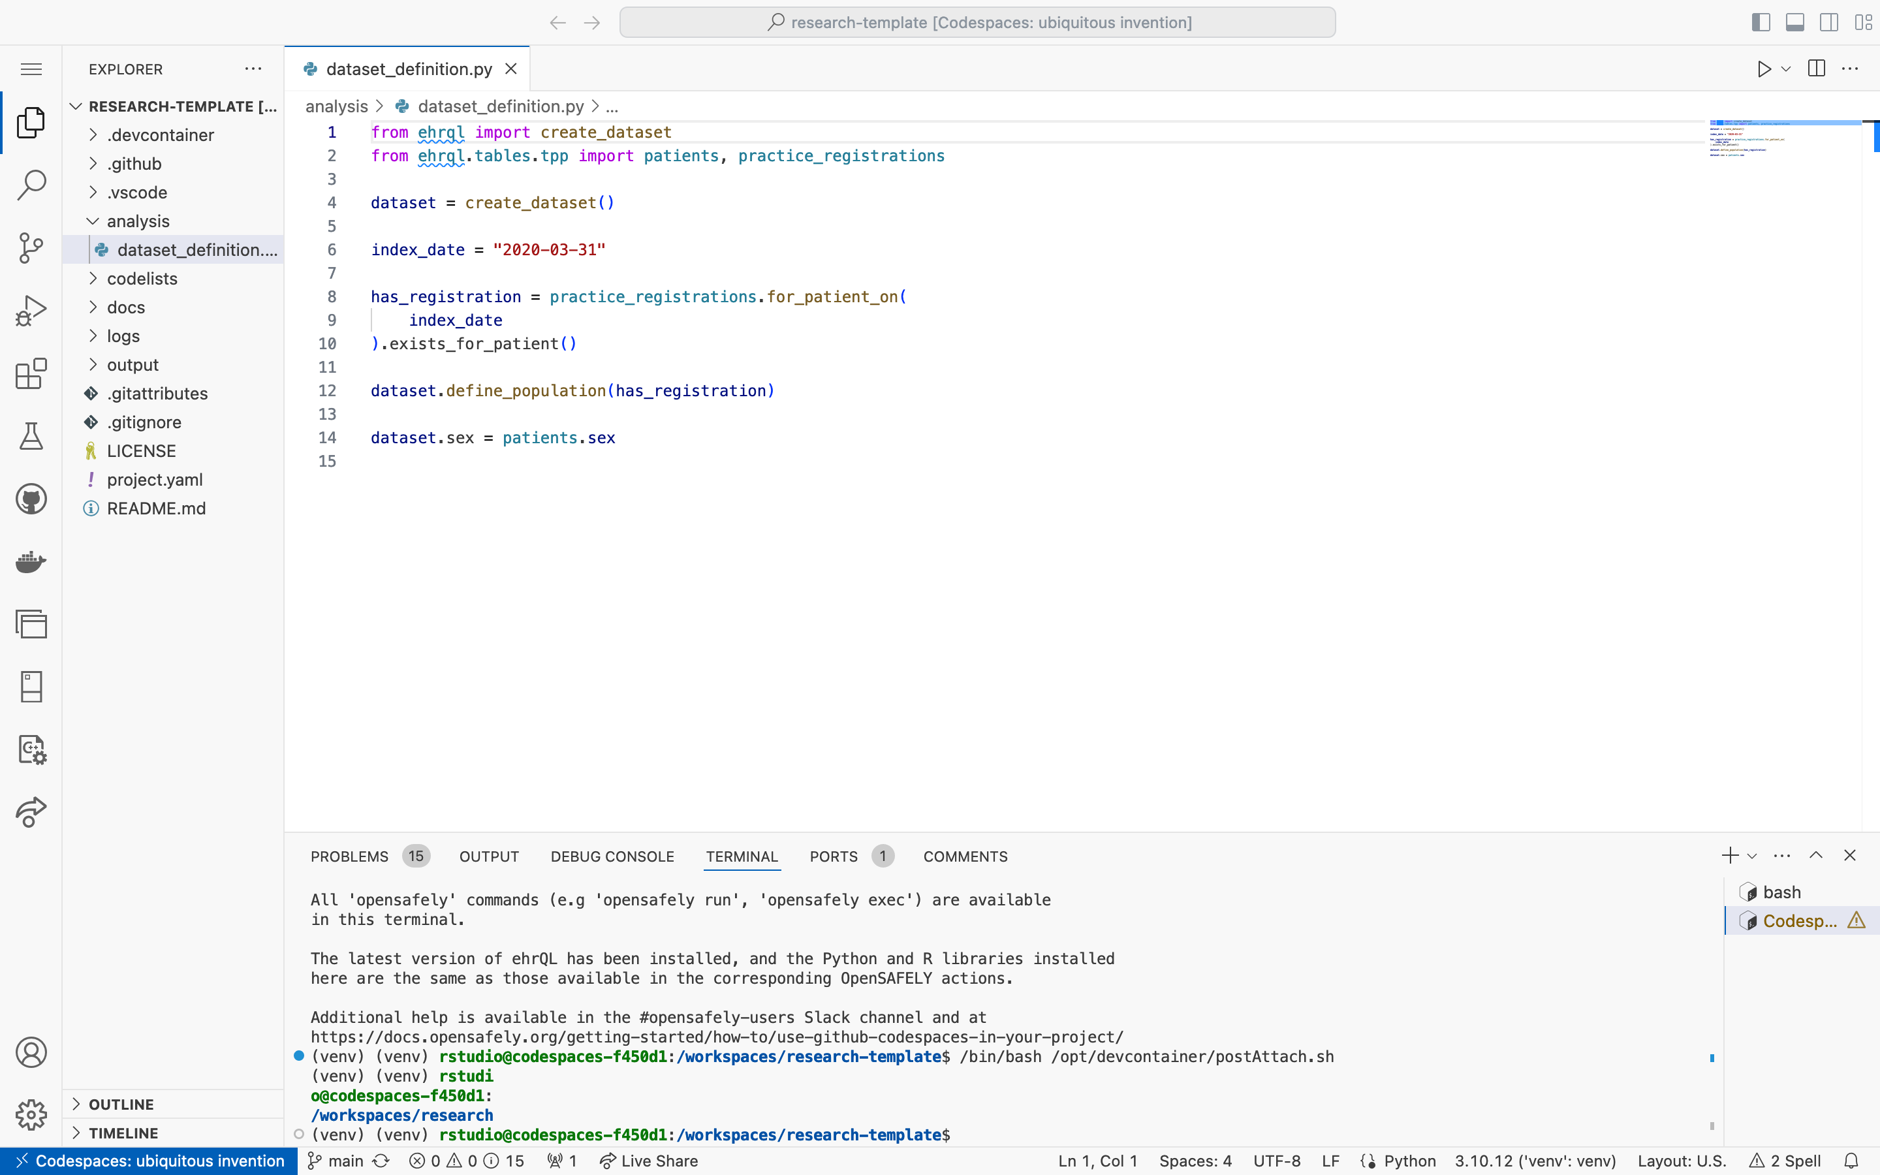
Task: Switch to the COMMENTS tab
Action: click(965, 856)
